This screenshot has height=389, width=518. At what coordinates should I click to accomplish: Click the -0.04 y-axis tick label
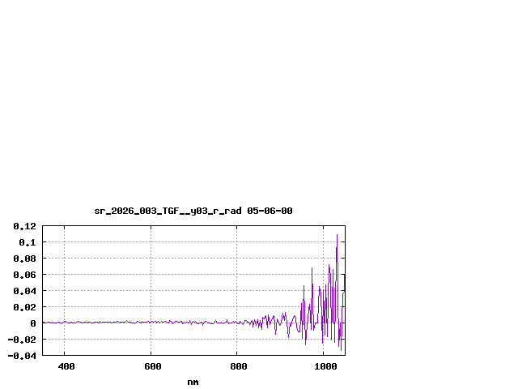click(x=22, y=356)
